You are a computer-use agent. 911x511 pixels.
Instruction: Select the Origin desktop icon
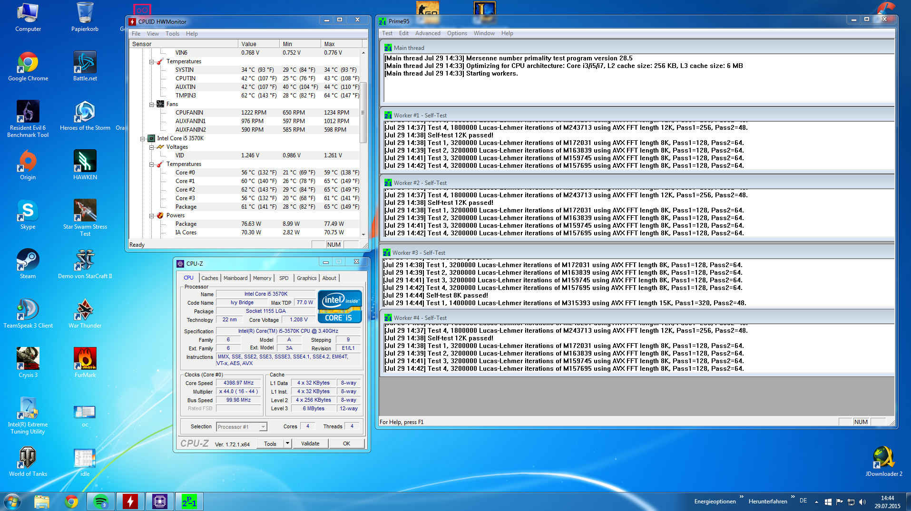coord(28,165)
